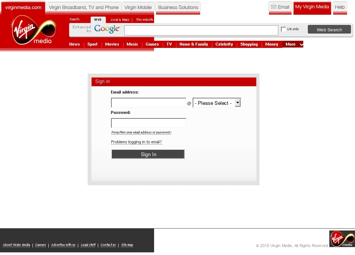Open the Business Solutions tab

pyautogui.click(x=178, y=8)
